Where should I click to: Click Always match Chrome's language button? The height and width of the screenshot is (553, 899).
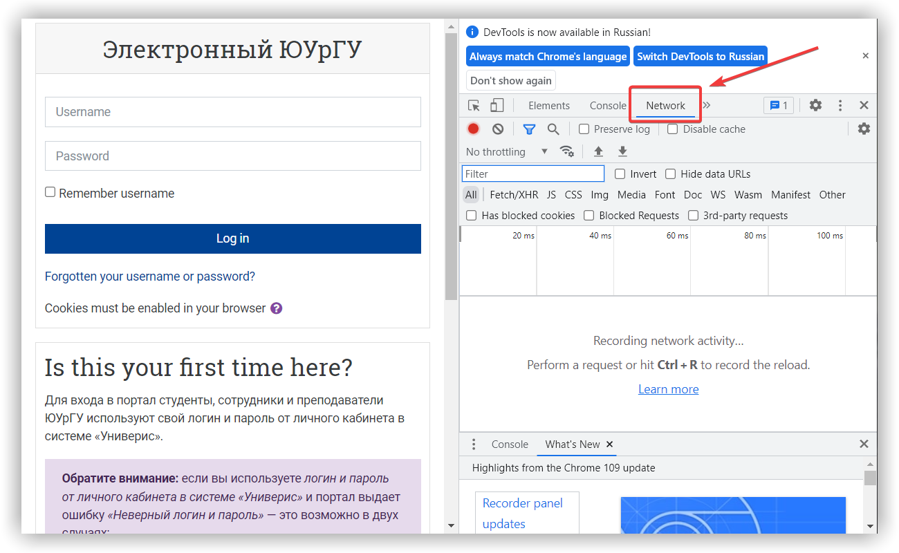548,57
